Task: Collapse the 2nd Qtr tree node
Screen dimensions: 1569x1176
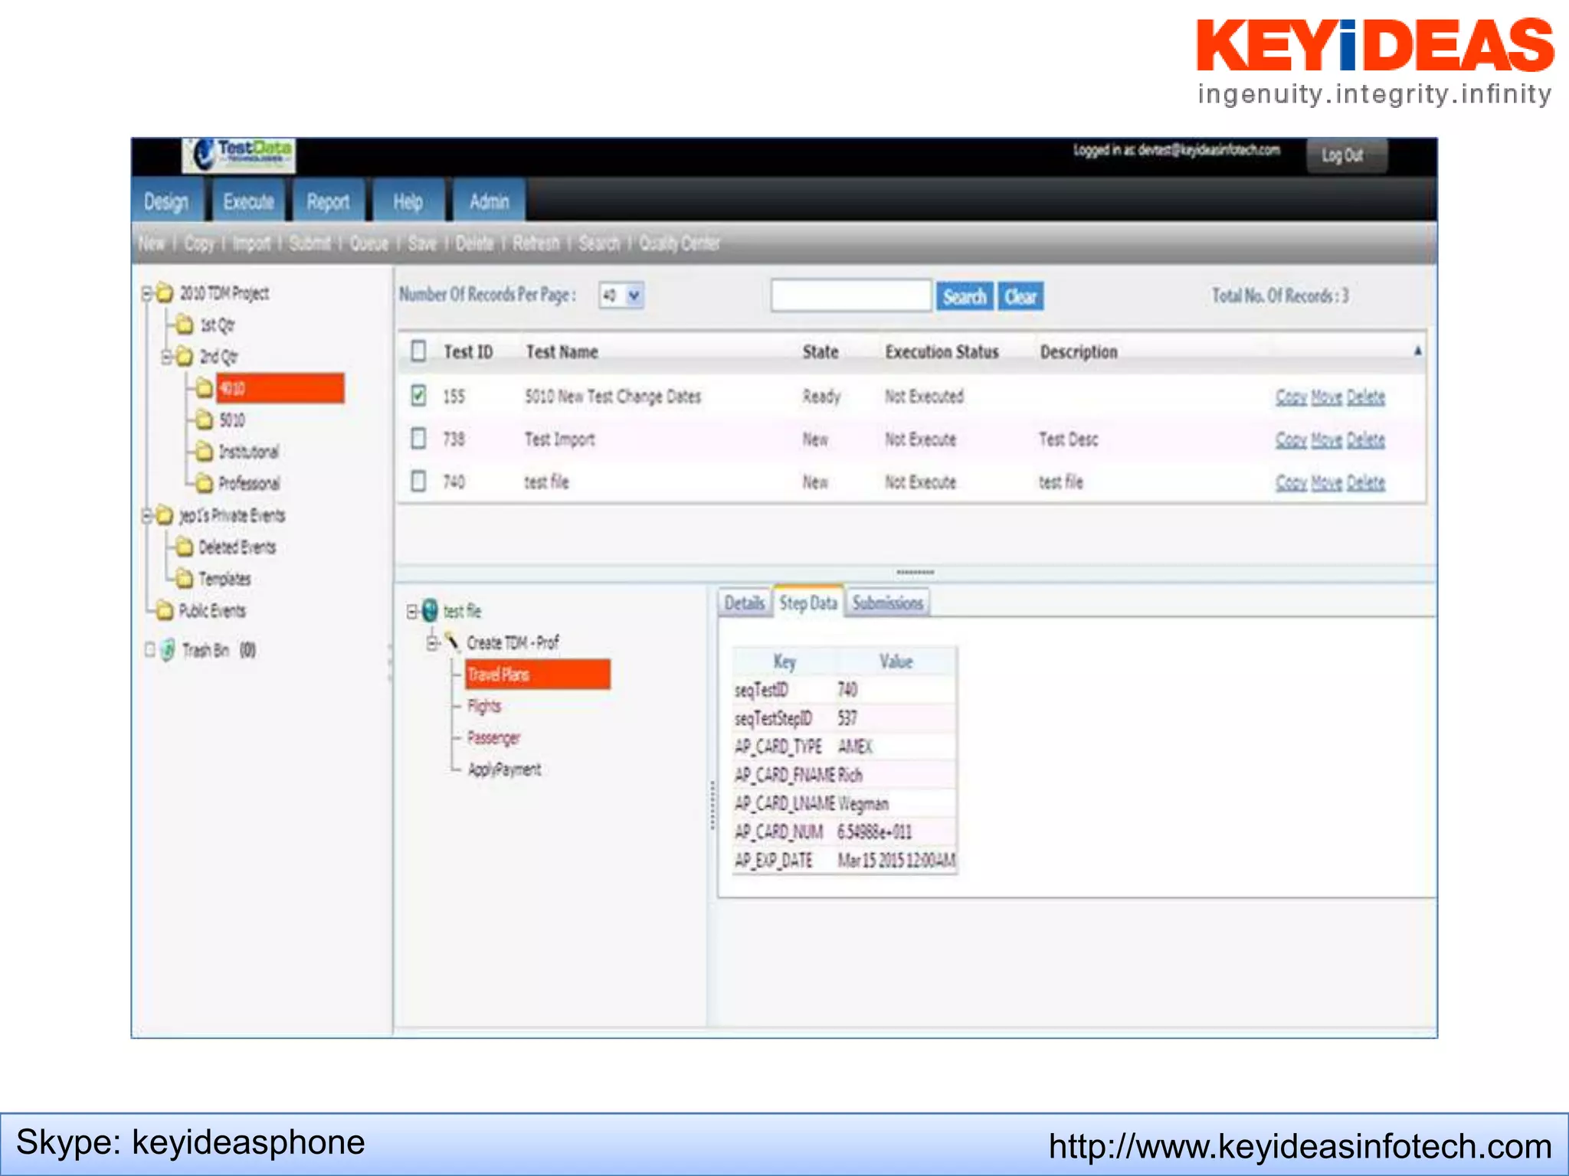Action: [x=166, y=357]
